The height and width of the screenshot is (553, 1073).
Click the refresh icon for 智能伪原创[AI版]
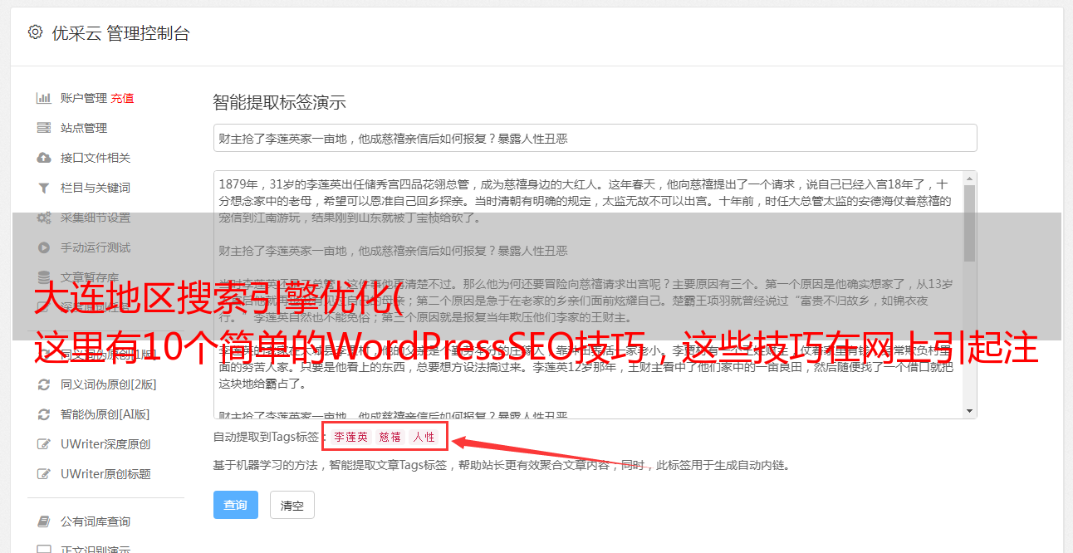tap(44, 414)
